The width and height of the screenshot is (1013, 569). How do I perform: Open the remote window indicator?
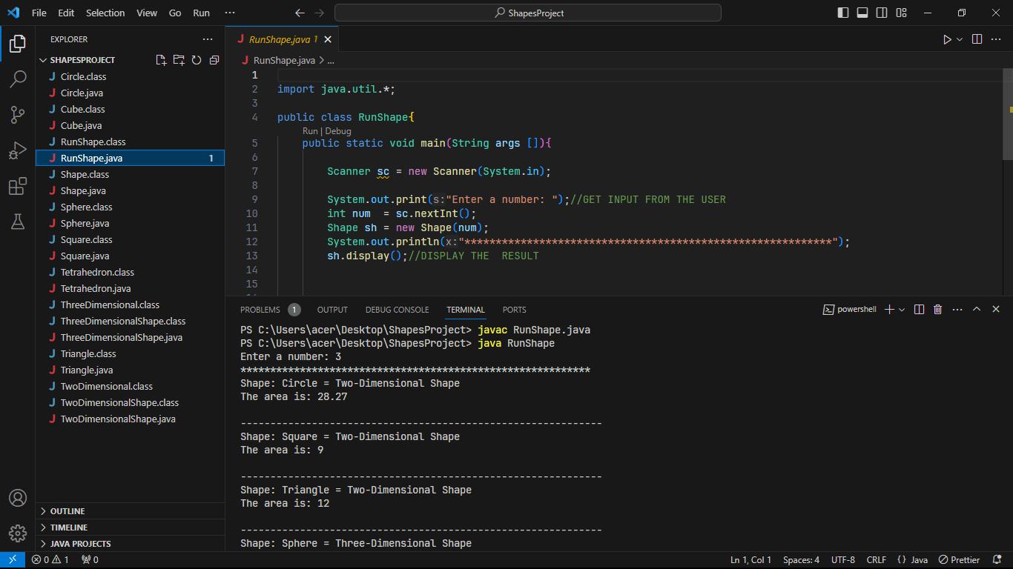13,560
